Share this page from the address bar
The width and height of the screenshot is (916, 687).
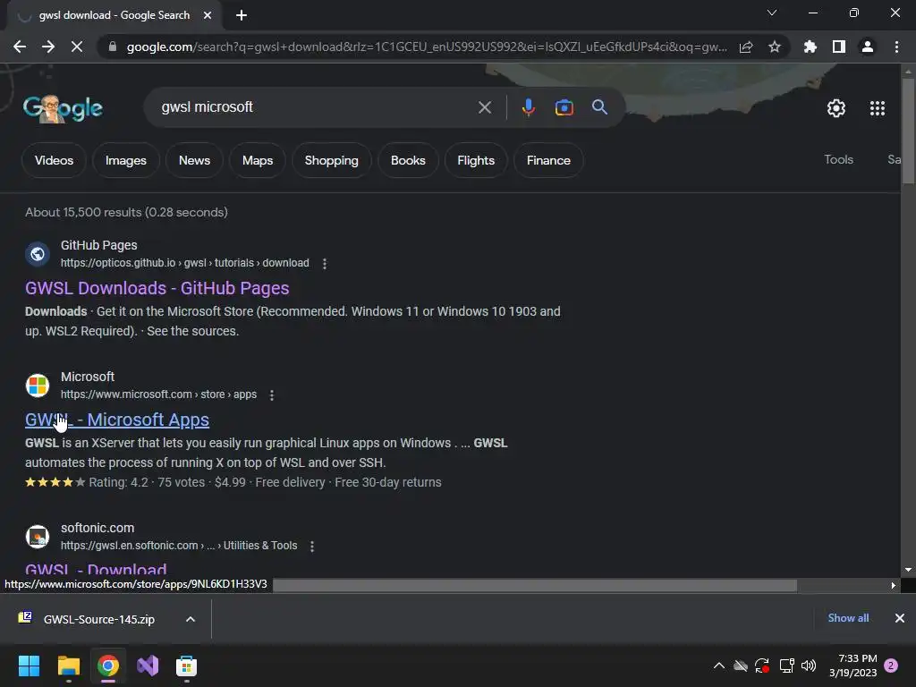(746, 47)
